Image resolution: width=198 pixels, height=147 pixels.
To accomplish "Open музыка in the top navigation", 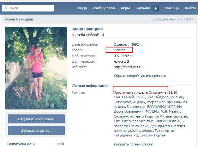I will [x=143, y=8].
